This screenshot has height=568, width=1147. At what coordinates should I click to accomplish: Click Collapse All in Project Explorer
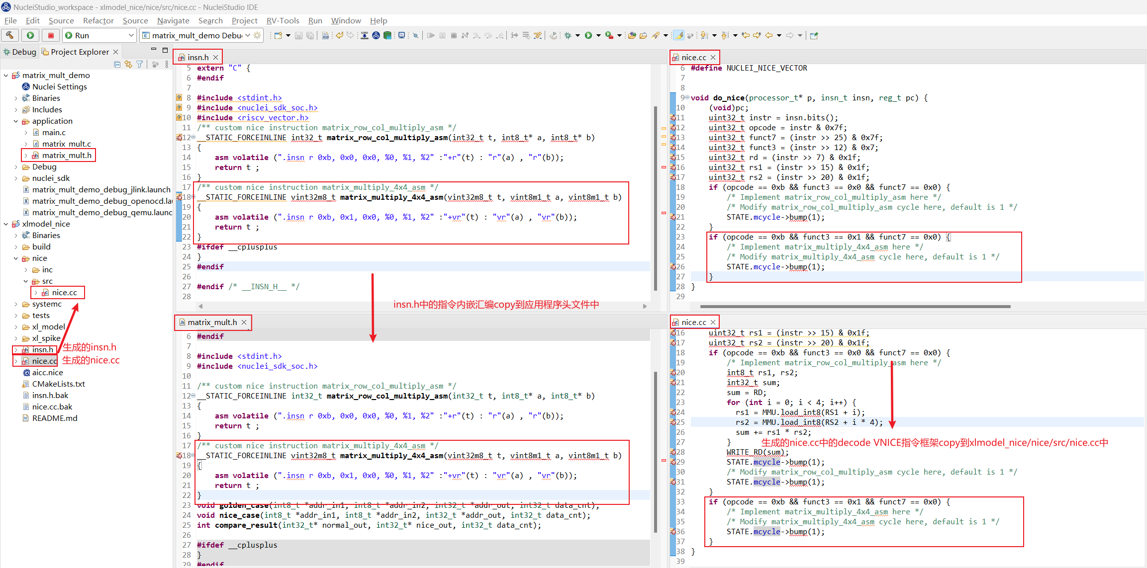[x=117, y=64]
